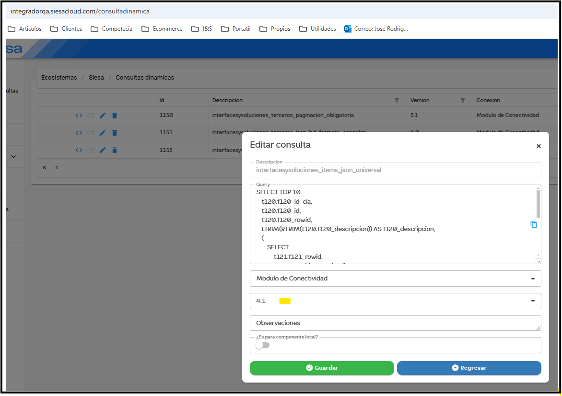This screenshot has width=562, height=396.
Task: Close the Editar consulta dialog with X
Action: click(x=539, y=146)
